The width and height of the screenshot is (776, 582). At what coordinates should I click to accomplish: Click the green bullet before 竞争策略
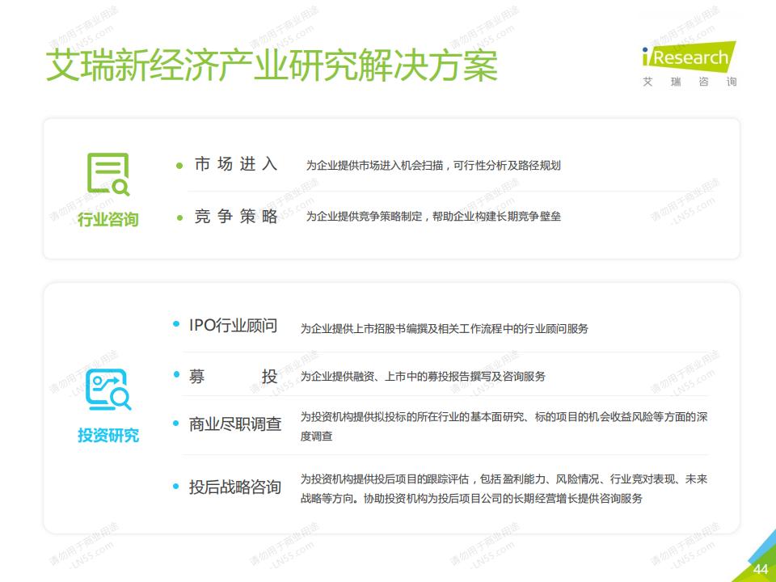point(179,217)
